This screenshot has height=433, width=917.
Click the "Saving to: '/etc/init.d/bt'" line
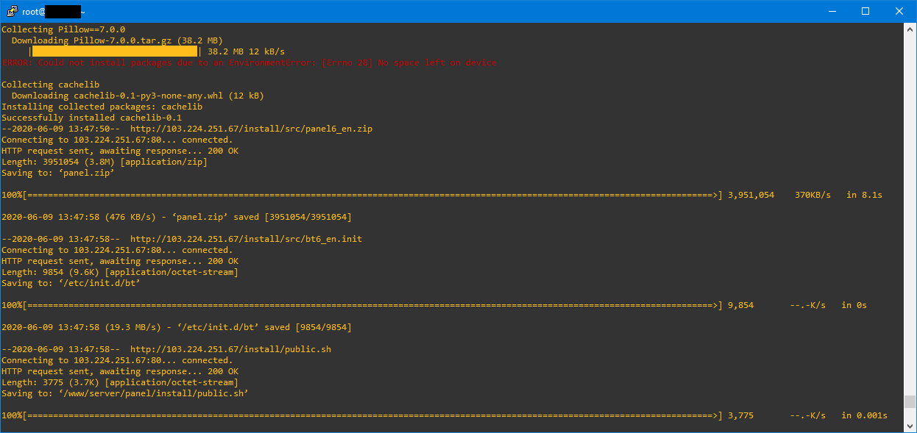tap(71, 283)
